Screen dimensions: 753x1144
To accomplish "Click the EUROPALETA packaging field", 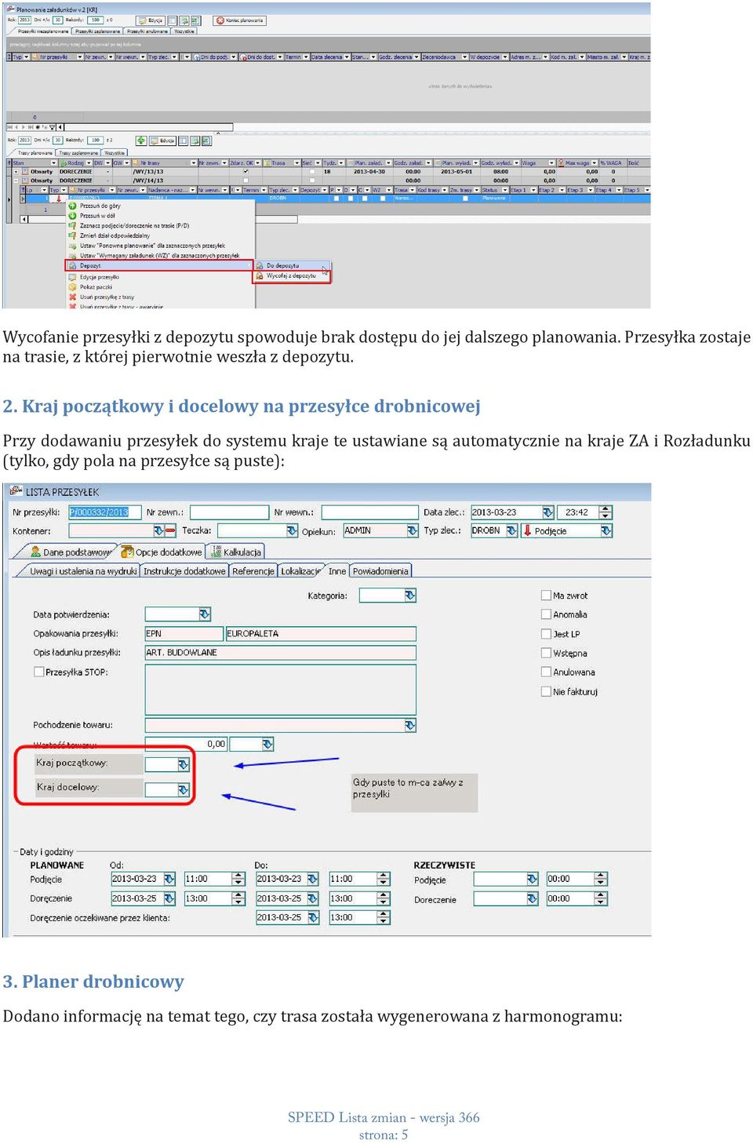I will coord(321,633).
